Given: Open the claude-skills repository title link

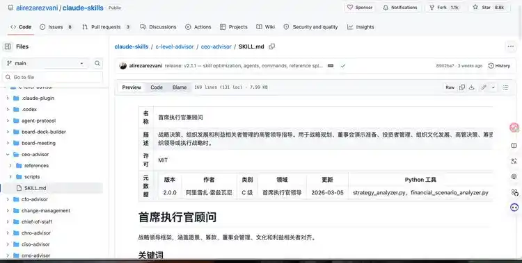Looking at the screenshot, I should (x=83, y=8).
